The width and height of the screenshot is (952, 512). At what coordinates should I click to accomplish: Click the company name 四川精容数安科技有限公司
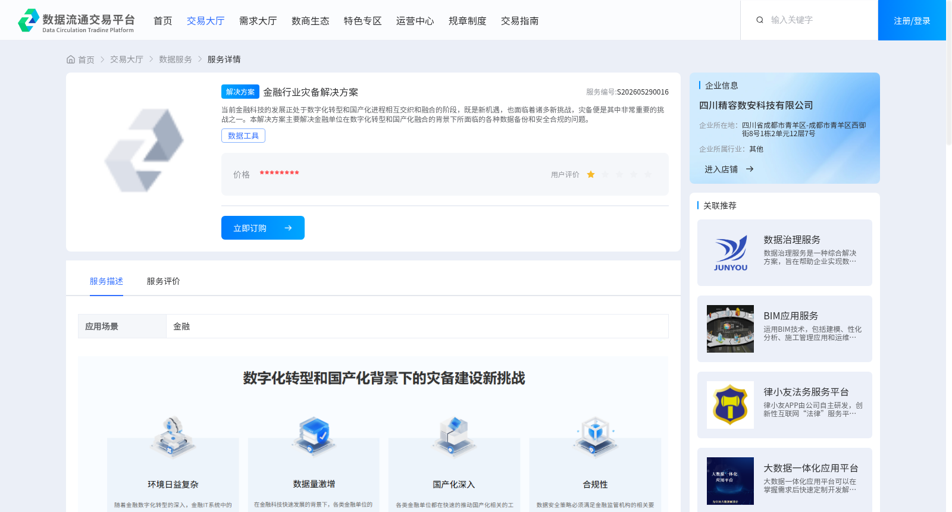point(756,105)
